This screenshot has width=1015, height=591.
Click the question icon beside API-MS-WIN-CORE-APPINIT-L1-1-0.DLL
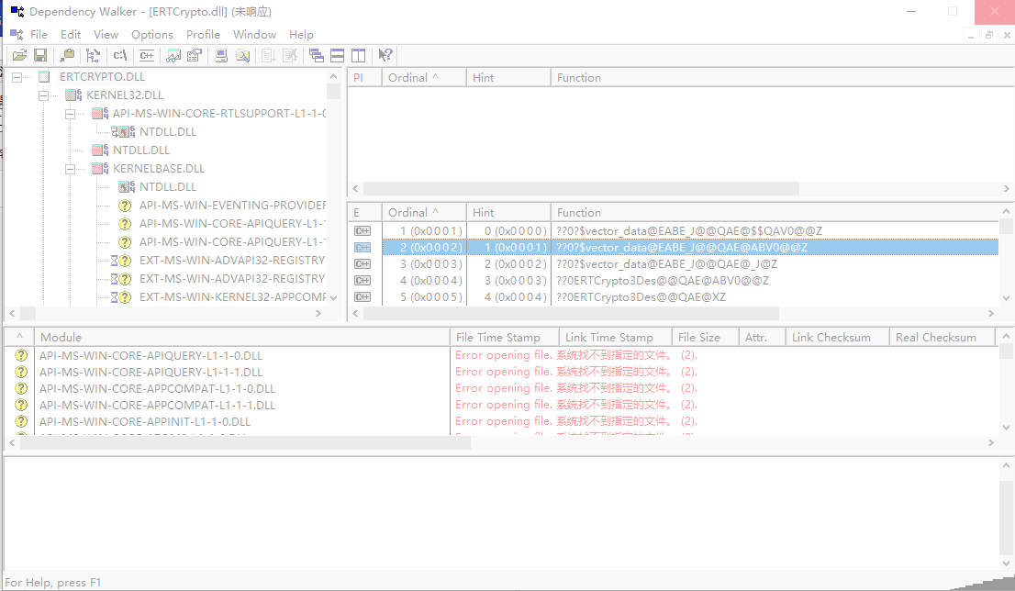[x=21, y=421]
